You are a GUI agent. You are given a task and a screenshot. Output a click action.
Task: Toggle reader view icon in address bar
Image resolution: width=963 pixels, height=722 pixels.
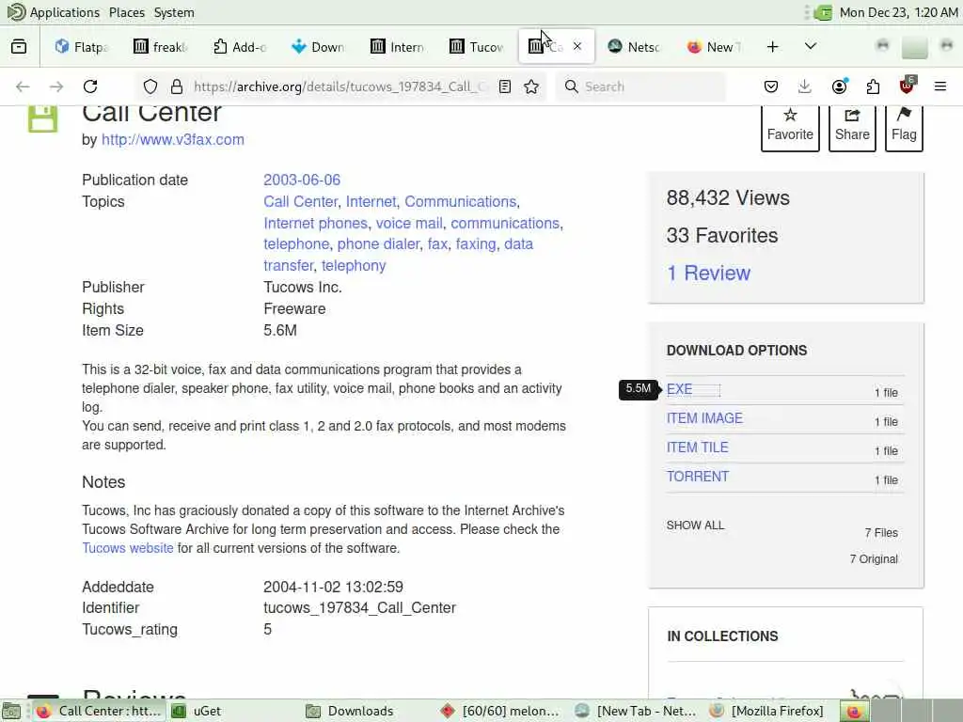coord(505,86)
